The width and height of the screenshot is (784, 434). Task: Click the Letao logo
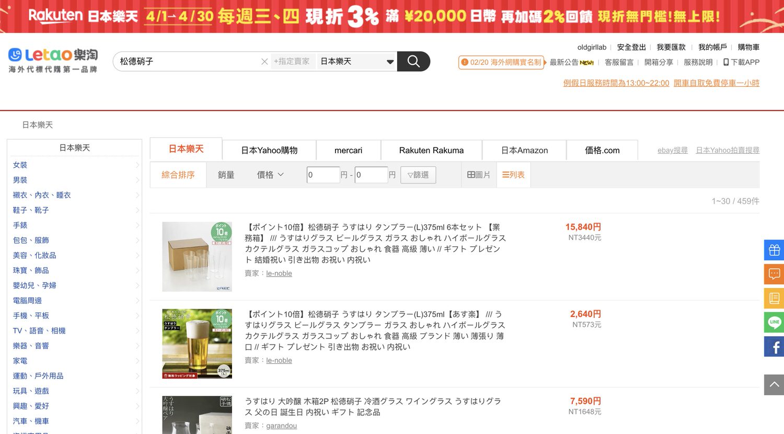pyautogui.click(x=53, y=60)
